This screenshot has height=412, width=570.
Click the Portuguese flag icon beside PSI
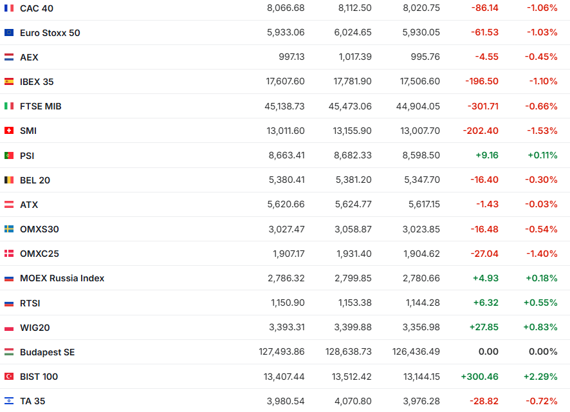click(x=9, y=156)
